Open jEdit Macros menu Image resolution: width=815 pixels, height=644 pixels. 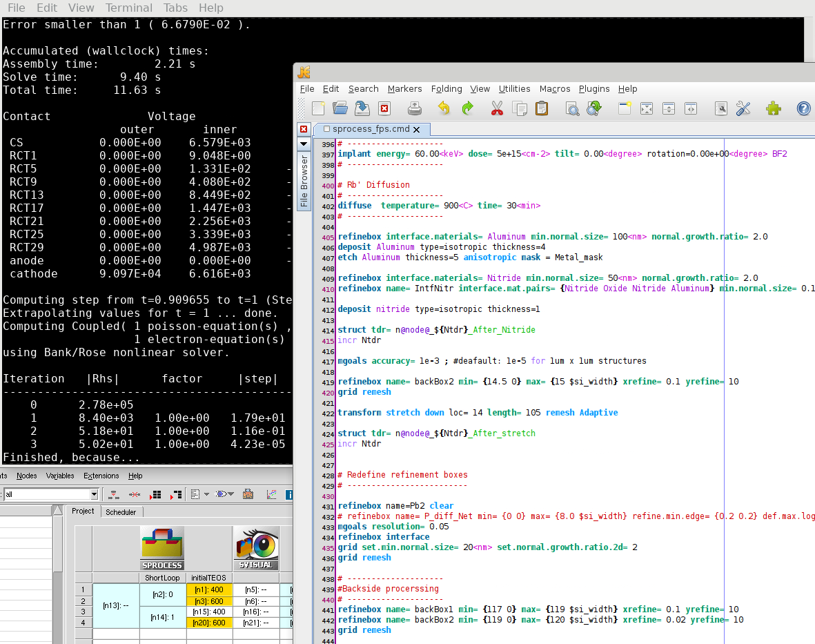(x=555, y=89)
